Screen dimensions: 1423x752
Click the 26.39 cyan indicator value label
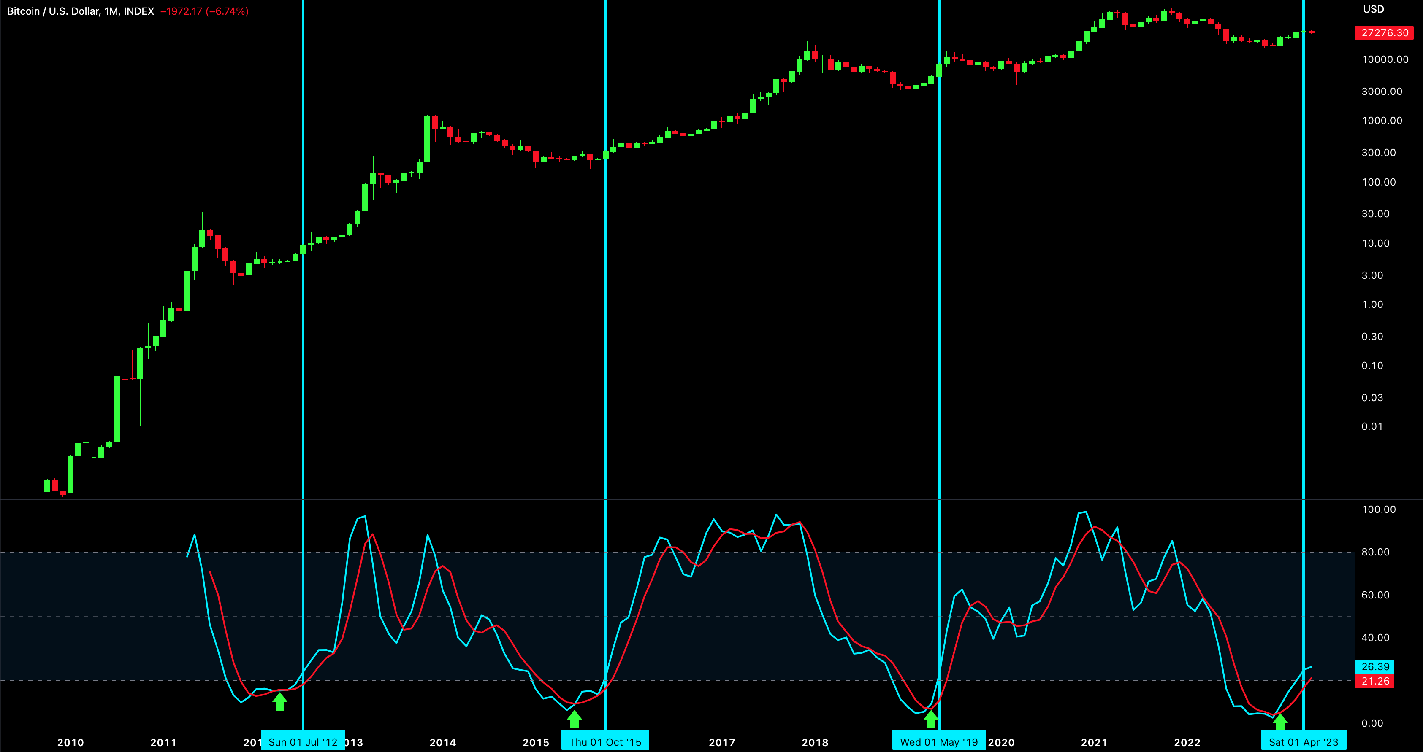click(1374, 666)
